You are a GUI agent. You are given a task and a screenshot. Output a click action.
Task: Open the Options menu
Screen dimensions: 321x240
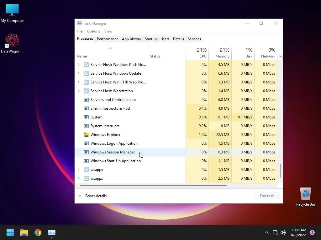93,31
